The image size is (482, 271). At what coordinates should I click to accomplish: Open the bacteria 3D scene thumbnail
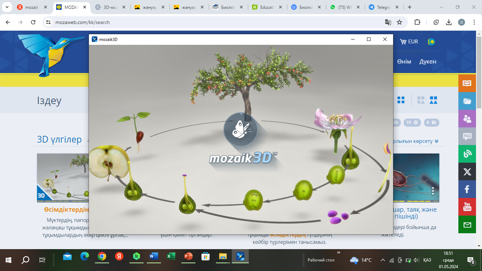click(x=416, y=178)
